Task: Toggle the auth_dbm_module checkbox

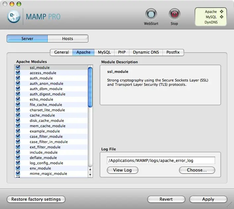Action: point(18,88)
